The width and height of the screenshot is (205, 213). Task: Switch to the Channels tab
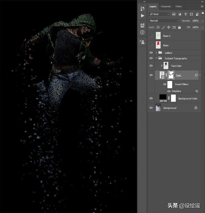[166, 6]
